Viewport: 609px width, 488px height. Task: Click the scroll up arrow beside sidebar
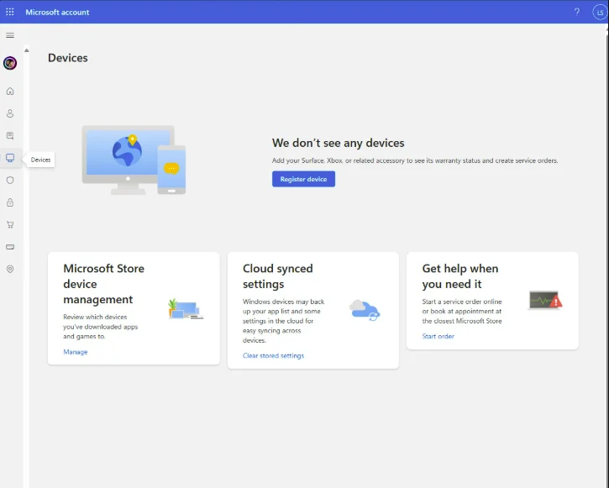[x=26, y=50]
